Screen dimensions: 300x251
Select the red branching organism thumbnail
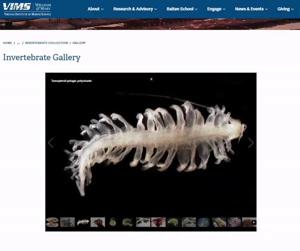(158, 222)
